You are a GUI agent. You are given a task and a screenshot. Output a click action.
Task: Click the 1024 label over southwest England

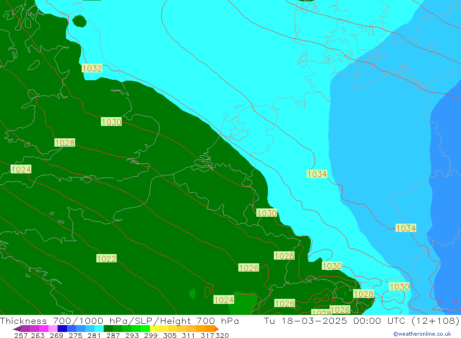click(21, 169)
